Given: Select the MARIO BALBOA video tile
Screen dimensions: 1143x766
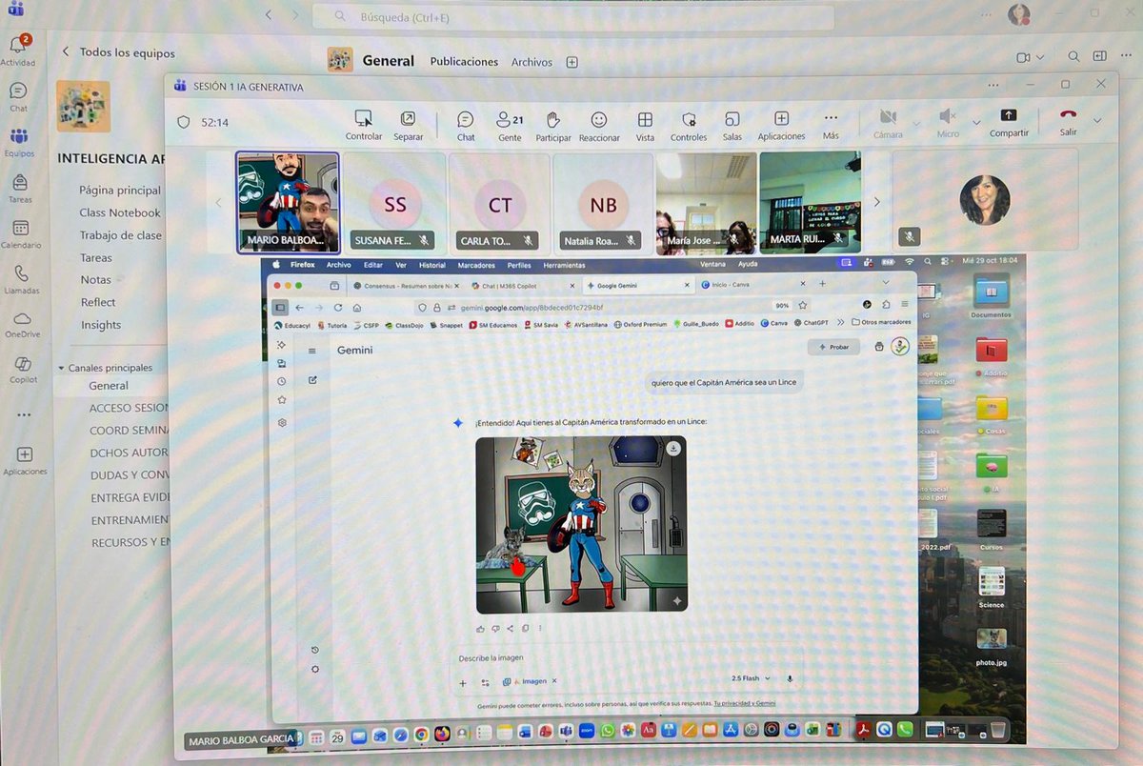Looking at the screenshot, I should point(288,203).
